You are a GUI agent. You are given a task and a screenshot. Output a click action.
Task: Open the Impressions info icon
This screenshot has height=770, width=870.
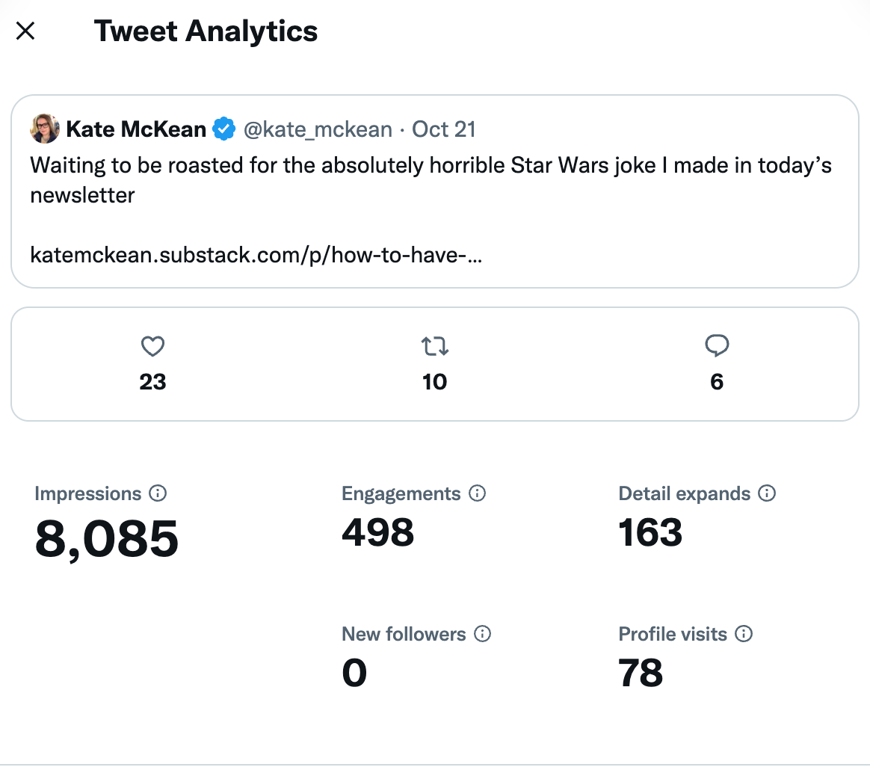pos(158,493)
